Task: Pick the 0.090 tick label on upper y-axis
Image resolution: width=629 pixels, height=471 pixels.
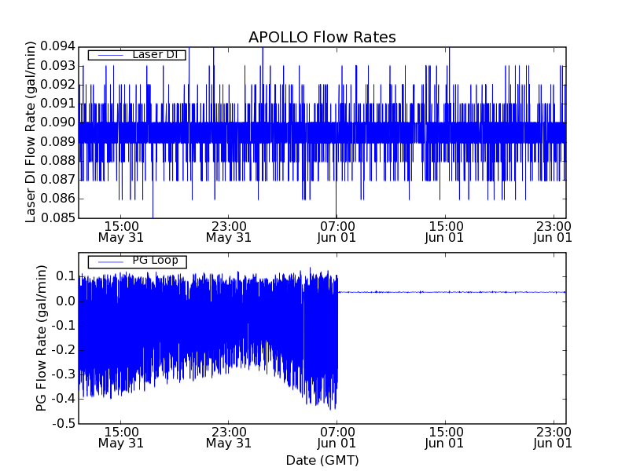Action: (57, 122)
